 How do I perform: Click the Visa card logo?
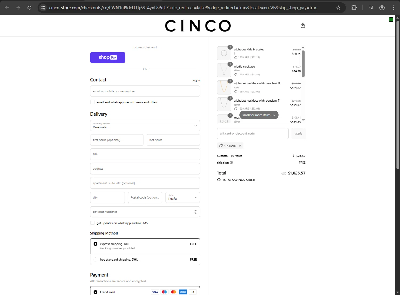pyautogui.click(x=155, y=292)
